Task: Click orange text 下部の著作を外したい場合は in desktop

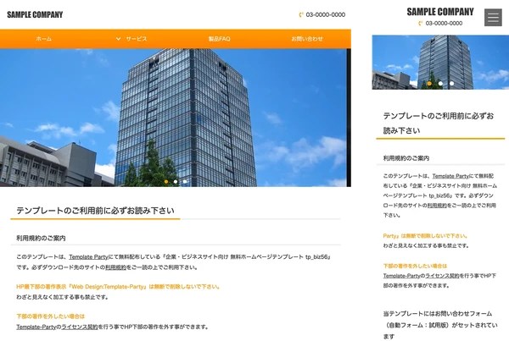Action: 50,316
